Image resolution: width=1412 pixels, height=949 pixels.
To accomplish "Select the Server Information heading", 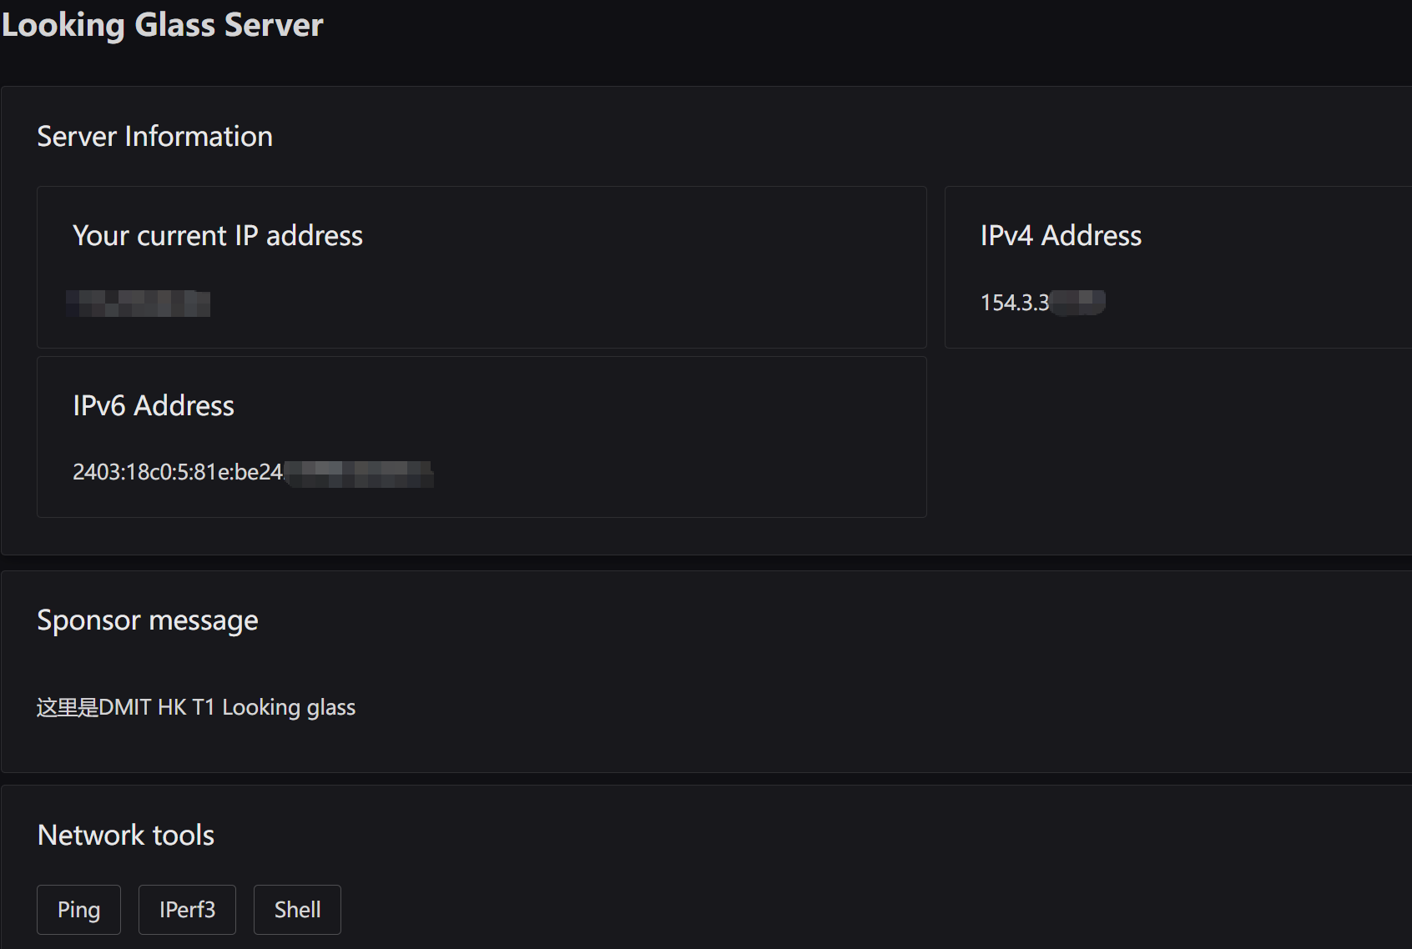I will point(154,137).
